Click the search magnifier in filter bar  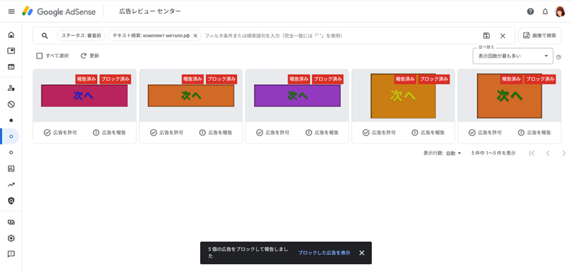click(45, 36)
